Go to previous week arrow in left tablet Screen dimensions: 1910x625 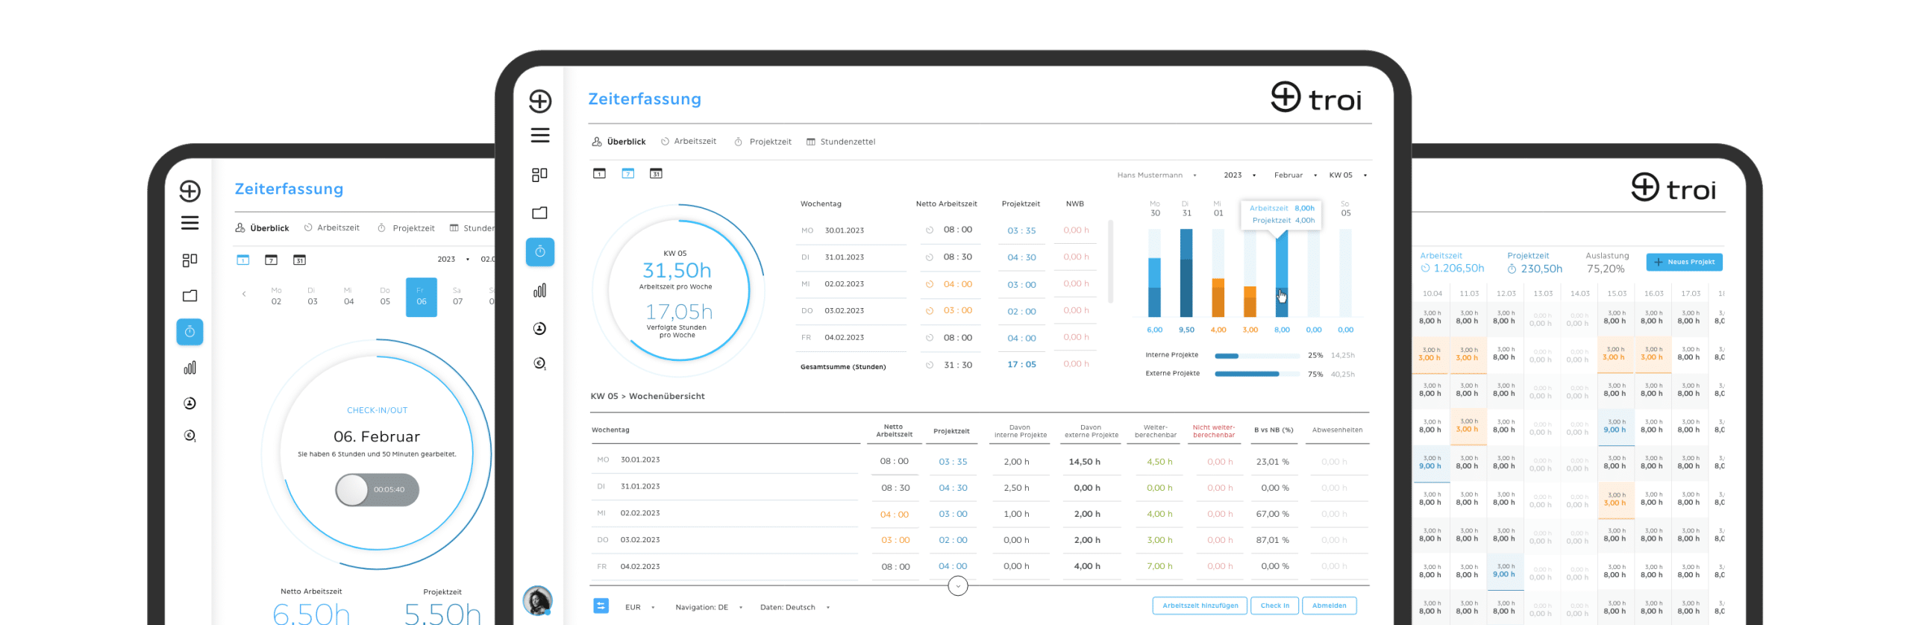244,294
